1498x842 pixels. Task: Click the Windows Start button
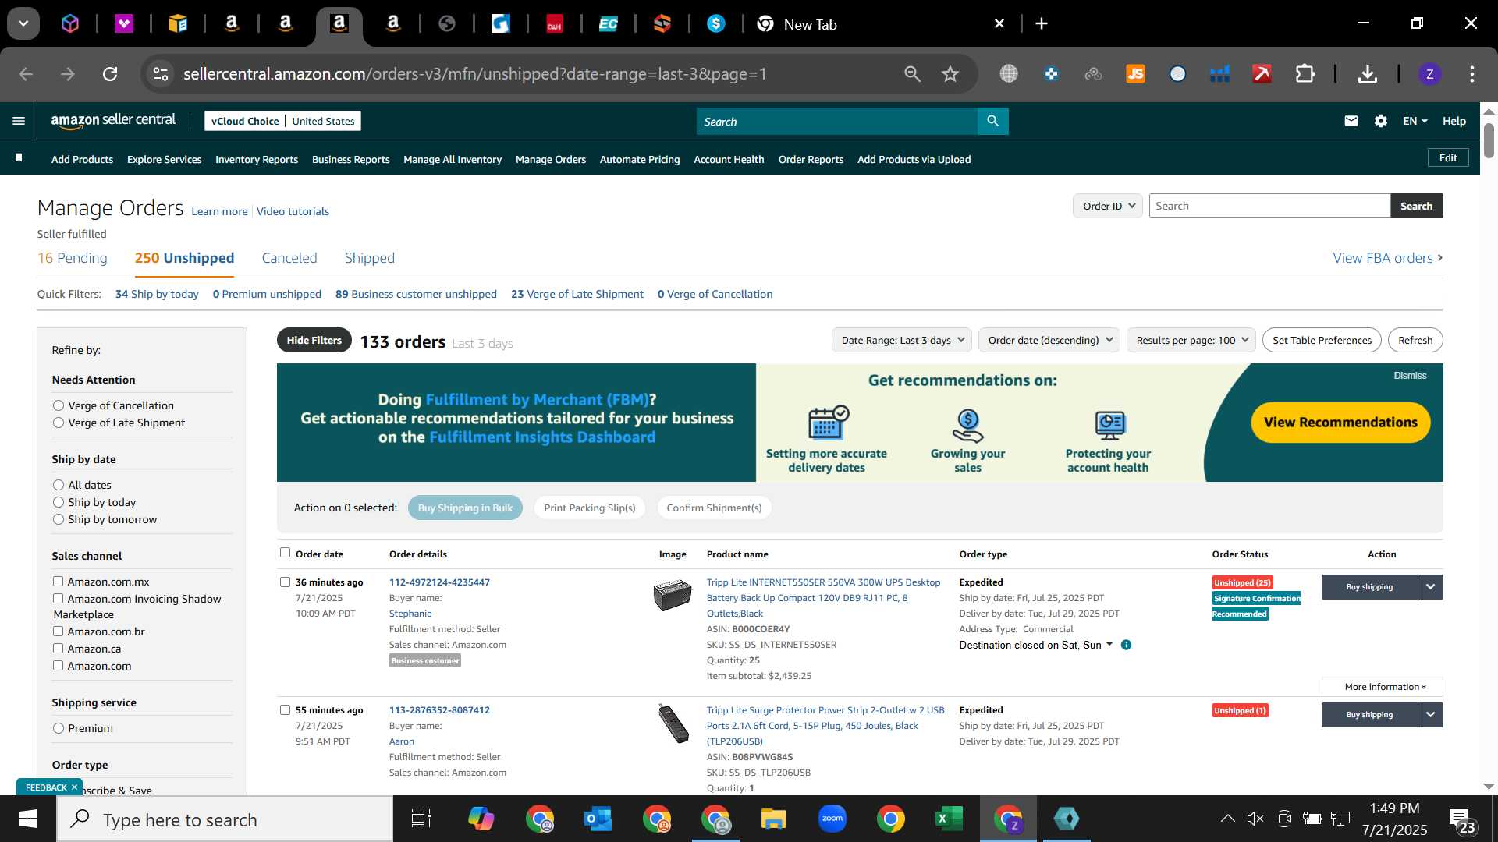point(28,819)
